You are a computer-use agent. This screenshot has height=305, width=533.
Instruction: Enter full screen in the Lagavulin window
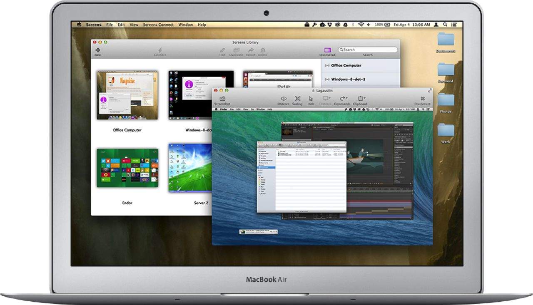tap(429, 90)
